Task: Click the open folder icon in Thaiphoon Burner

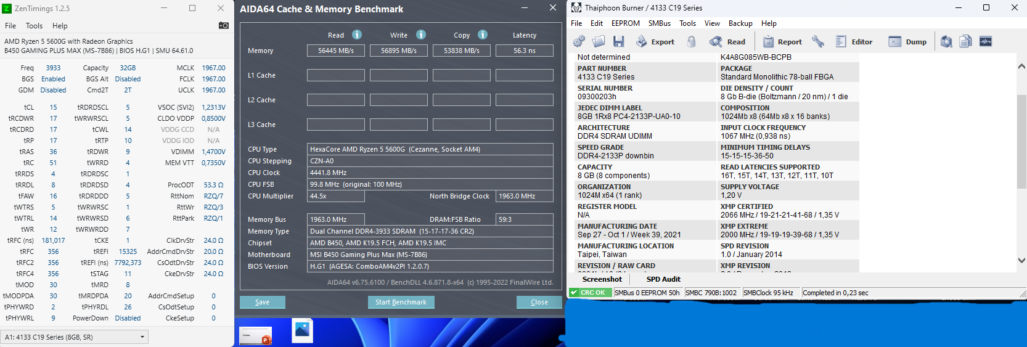Action: tap(599, 41)
